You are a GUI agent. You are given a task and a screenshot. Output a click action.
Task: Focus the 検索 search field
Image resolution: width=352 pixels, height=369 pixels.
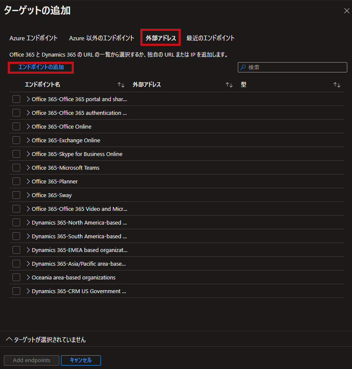tap(292, 67)
